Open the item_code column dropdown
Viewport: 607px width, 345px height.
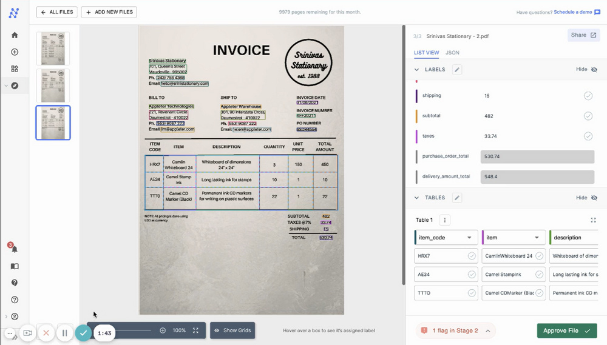[x=469, y=238]
